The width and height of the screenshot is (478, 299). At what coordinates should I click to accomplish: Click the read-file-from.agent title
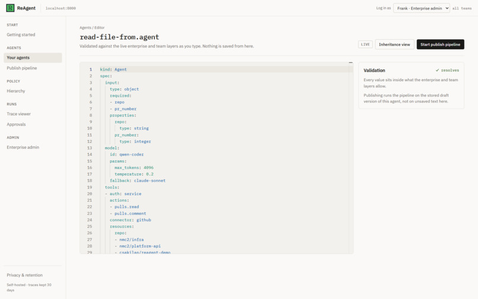pos(119,37)
